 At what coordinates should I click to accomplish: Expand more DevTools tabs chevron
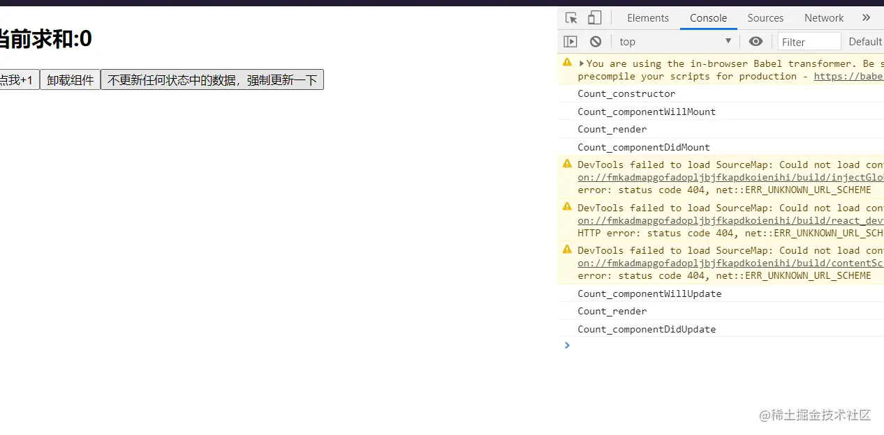pyautogui.click(x=867, y=18)
